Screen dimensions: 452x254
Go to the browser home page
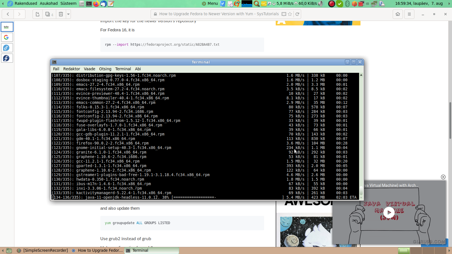[398, 14]
